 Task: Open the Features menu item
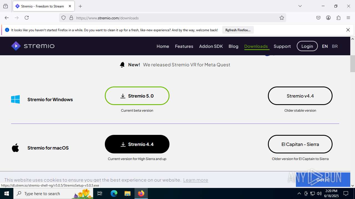click(184, 46)
